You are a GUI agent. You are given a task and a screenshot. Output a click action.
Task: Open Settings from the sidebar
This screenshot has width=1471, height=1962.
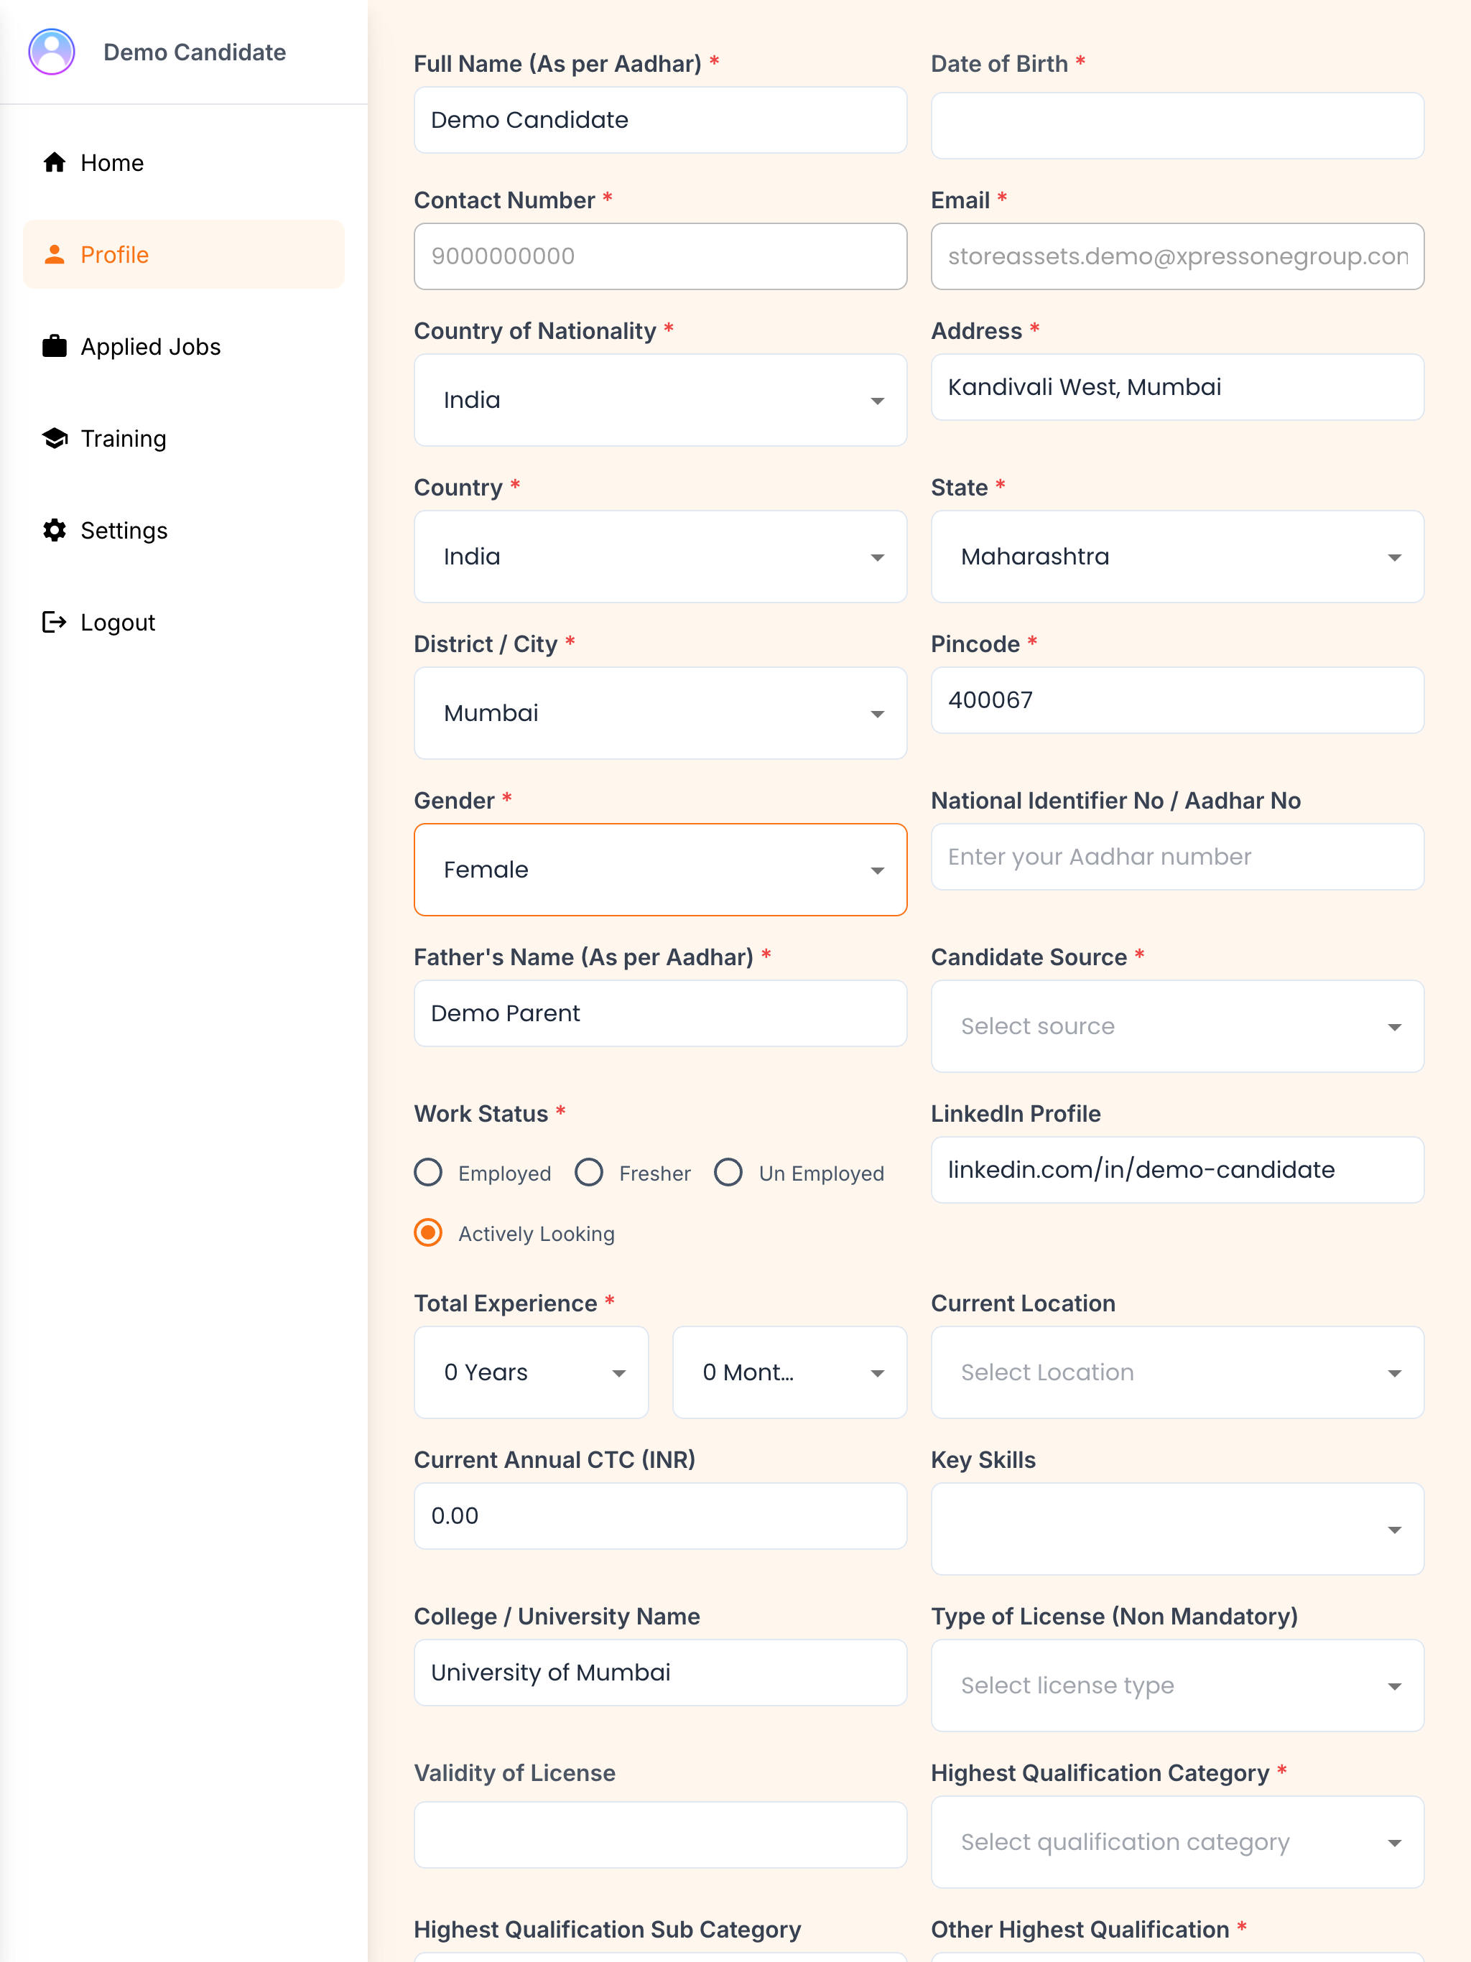(x=184, y=531)
